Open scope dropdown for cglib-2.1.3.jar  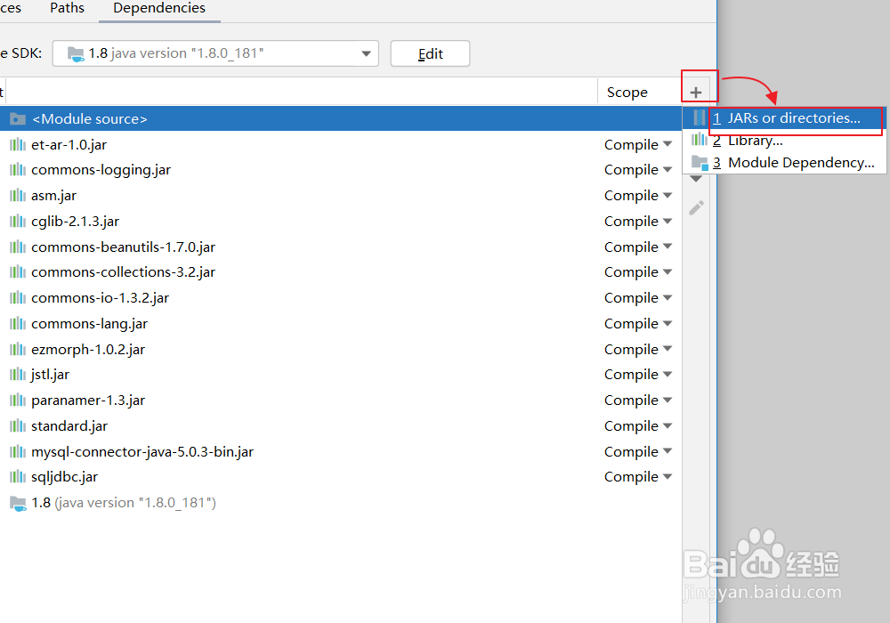pos(667,221)
